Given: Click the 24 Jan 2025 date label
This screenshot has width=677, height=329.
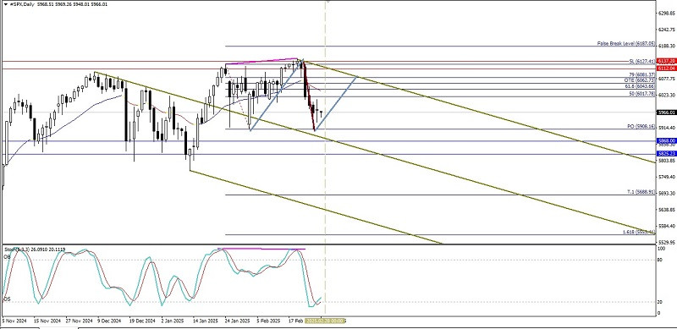Looking at the screenshot, I should [x=237, y=321].
